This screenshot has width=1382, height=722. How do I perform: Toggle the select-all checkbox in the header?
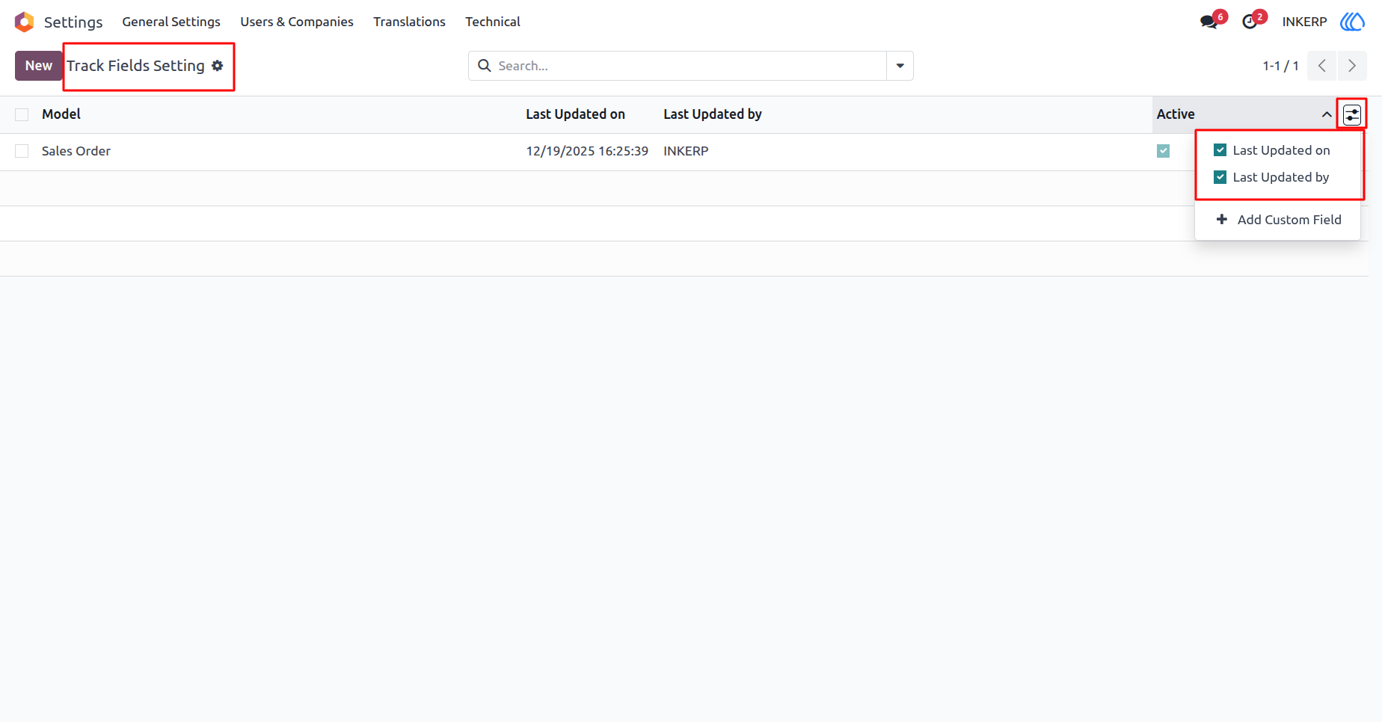click(22, 114)
